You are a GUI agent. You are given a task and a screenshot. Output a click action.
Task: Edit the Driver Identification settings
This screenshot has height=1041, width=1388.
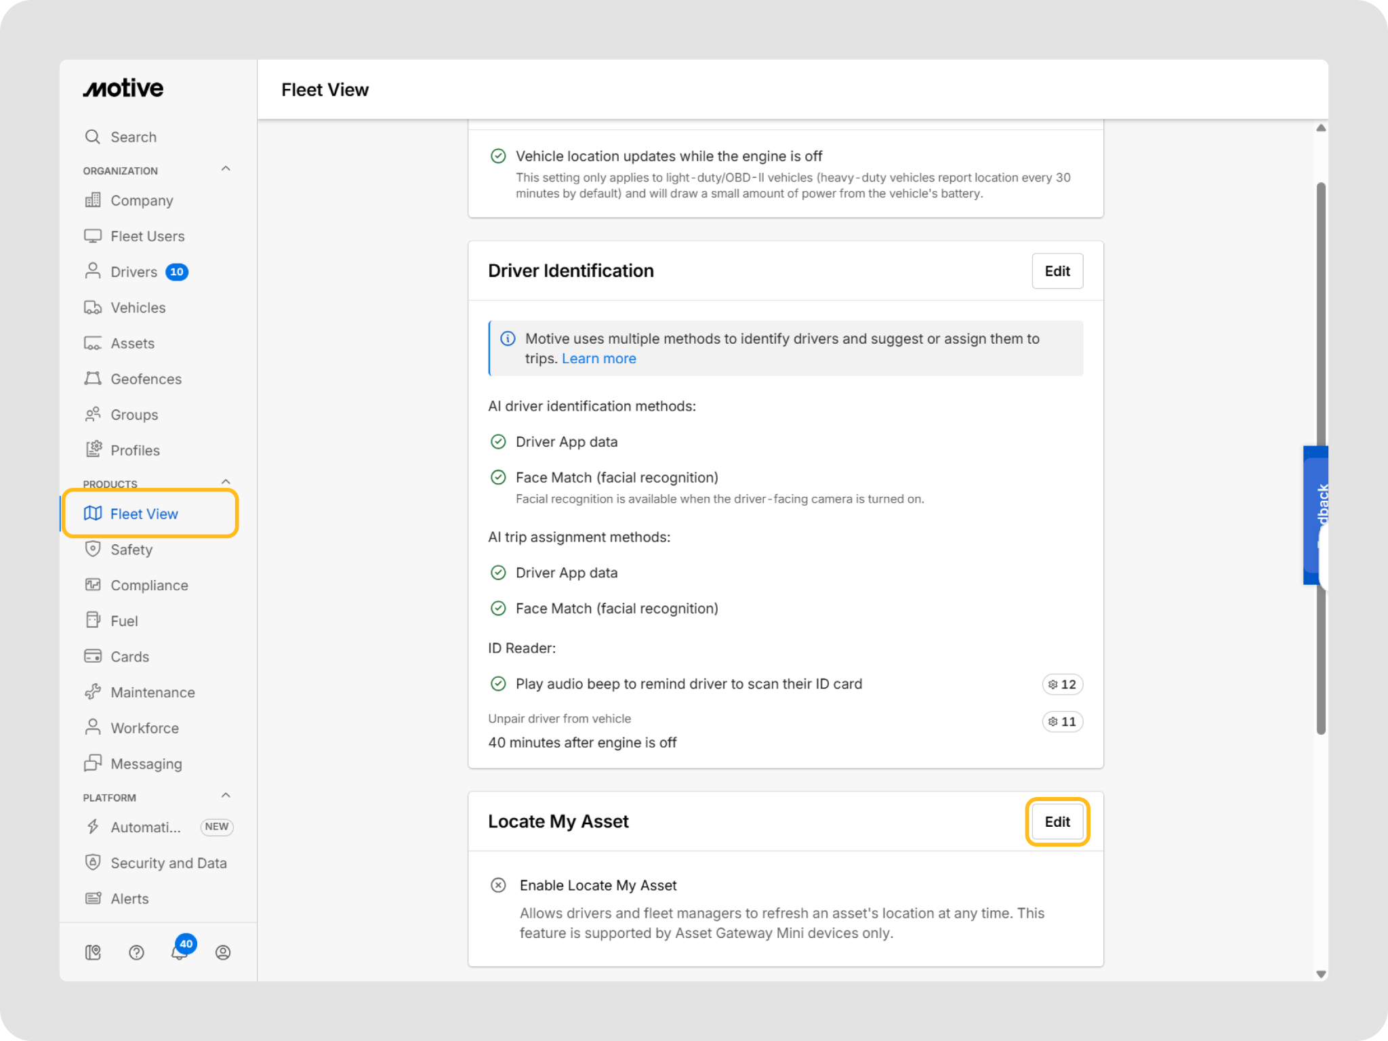[x=1057, y=271]
